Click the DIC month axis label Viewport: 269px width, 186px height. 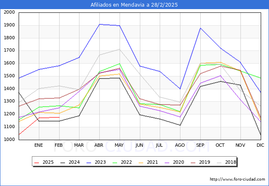coord(260,145)
